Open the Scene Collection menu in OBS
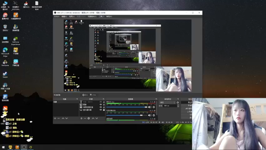This screenshot has height=150, width=266. click(92, 16)
